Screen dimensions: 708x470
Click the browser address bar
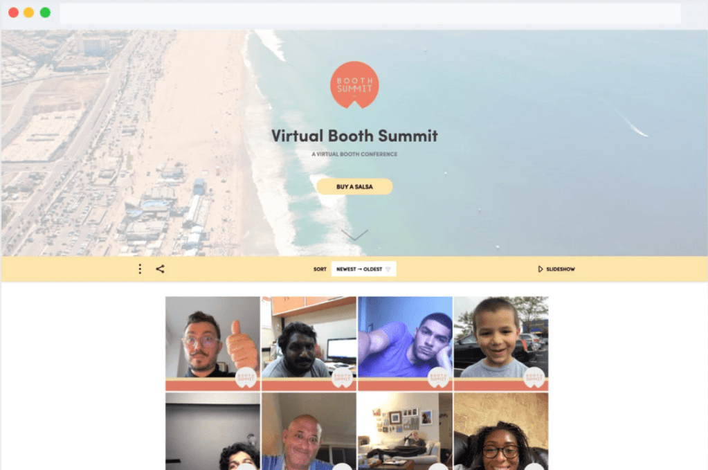pos(370,13)
